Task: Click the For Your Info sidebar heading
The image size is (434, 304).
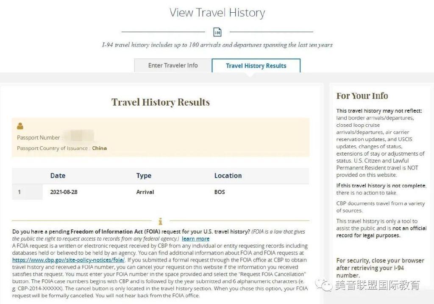Action: click(x=362, y=96)
